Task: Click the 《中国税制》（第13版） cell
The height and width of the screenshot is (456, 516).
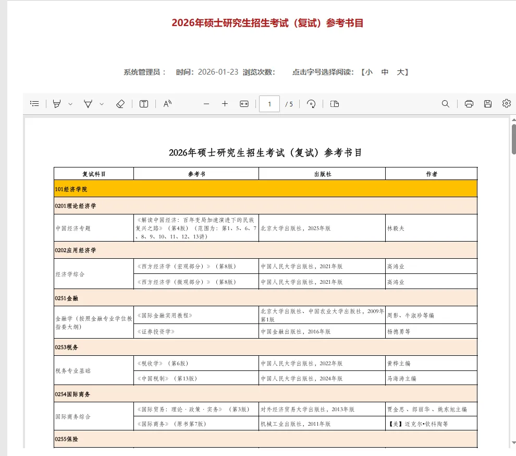Action: (x=196, y=378)
